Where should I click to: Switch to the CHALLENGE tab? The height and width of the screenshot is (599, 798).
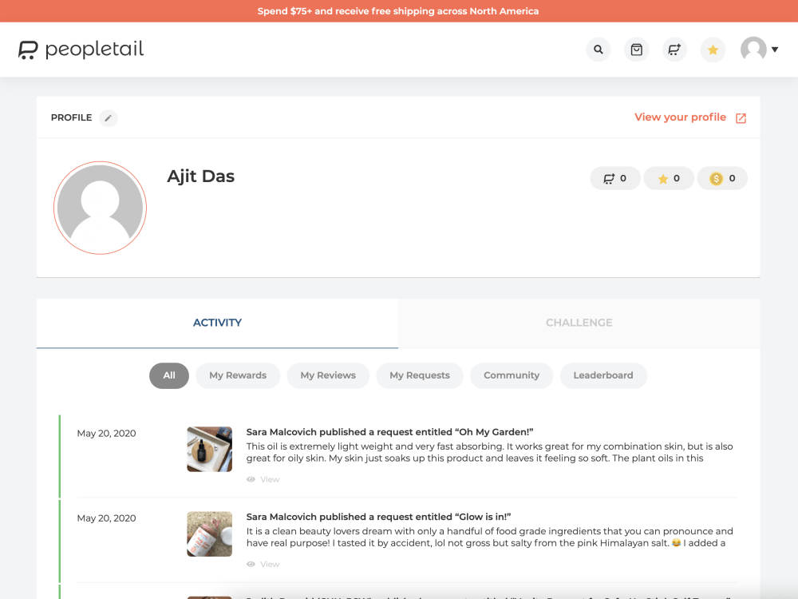click(579, 323)
